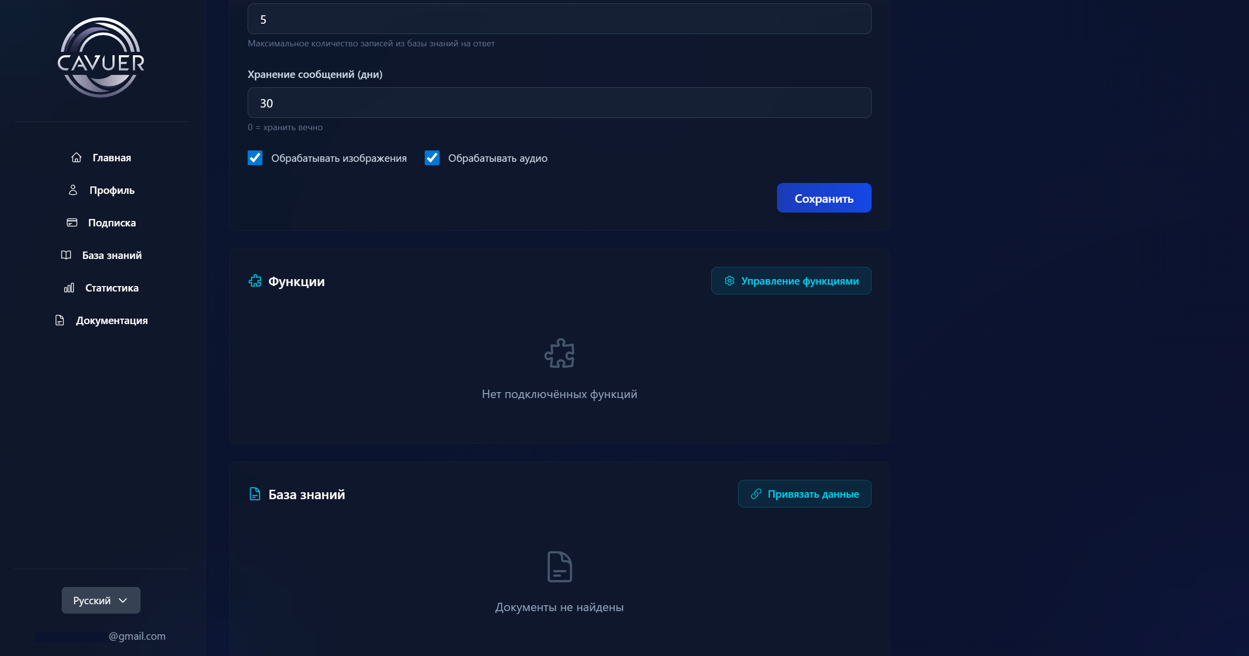Click the puzzle icon next to Функции heading
The width and height of the screenshot is (1249, 656).
coord(255,281)
